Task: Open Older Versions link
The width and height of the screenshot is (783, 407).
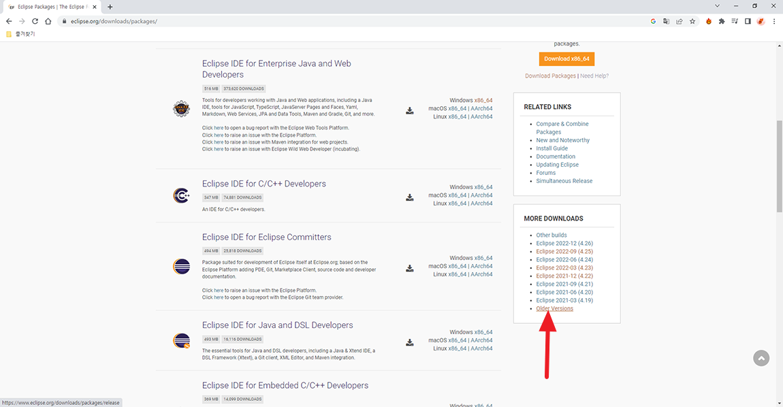Action: [x=555, y=308]
